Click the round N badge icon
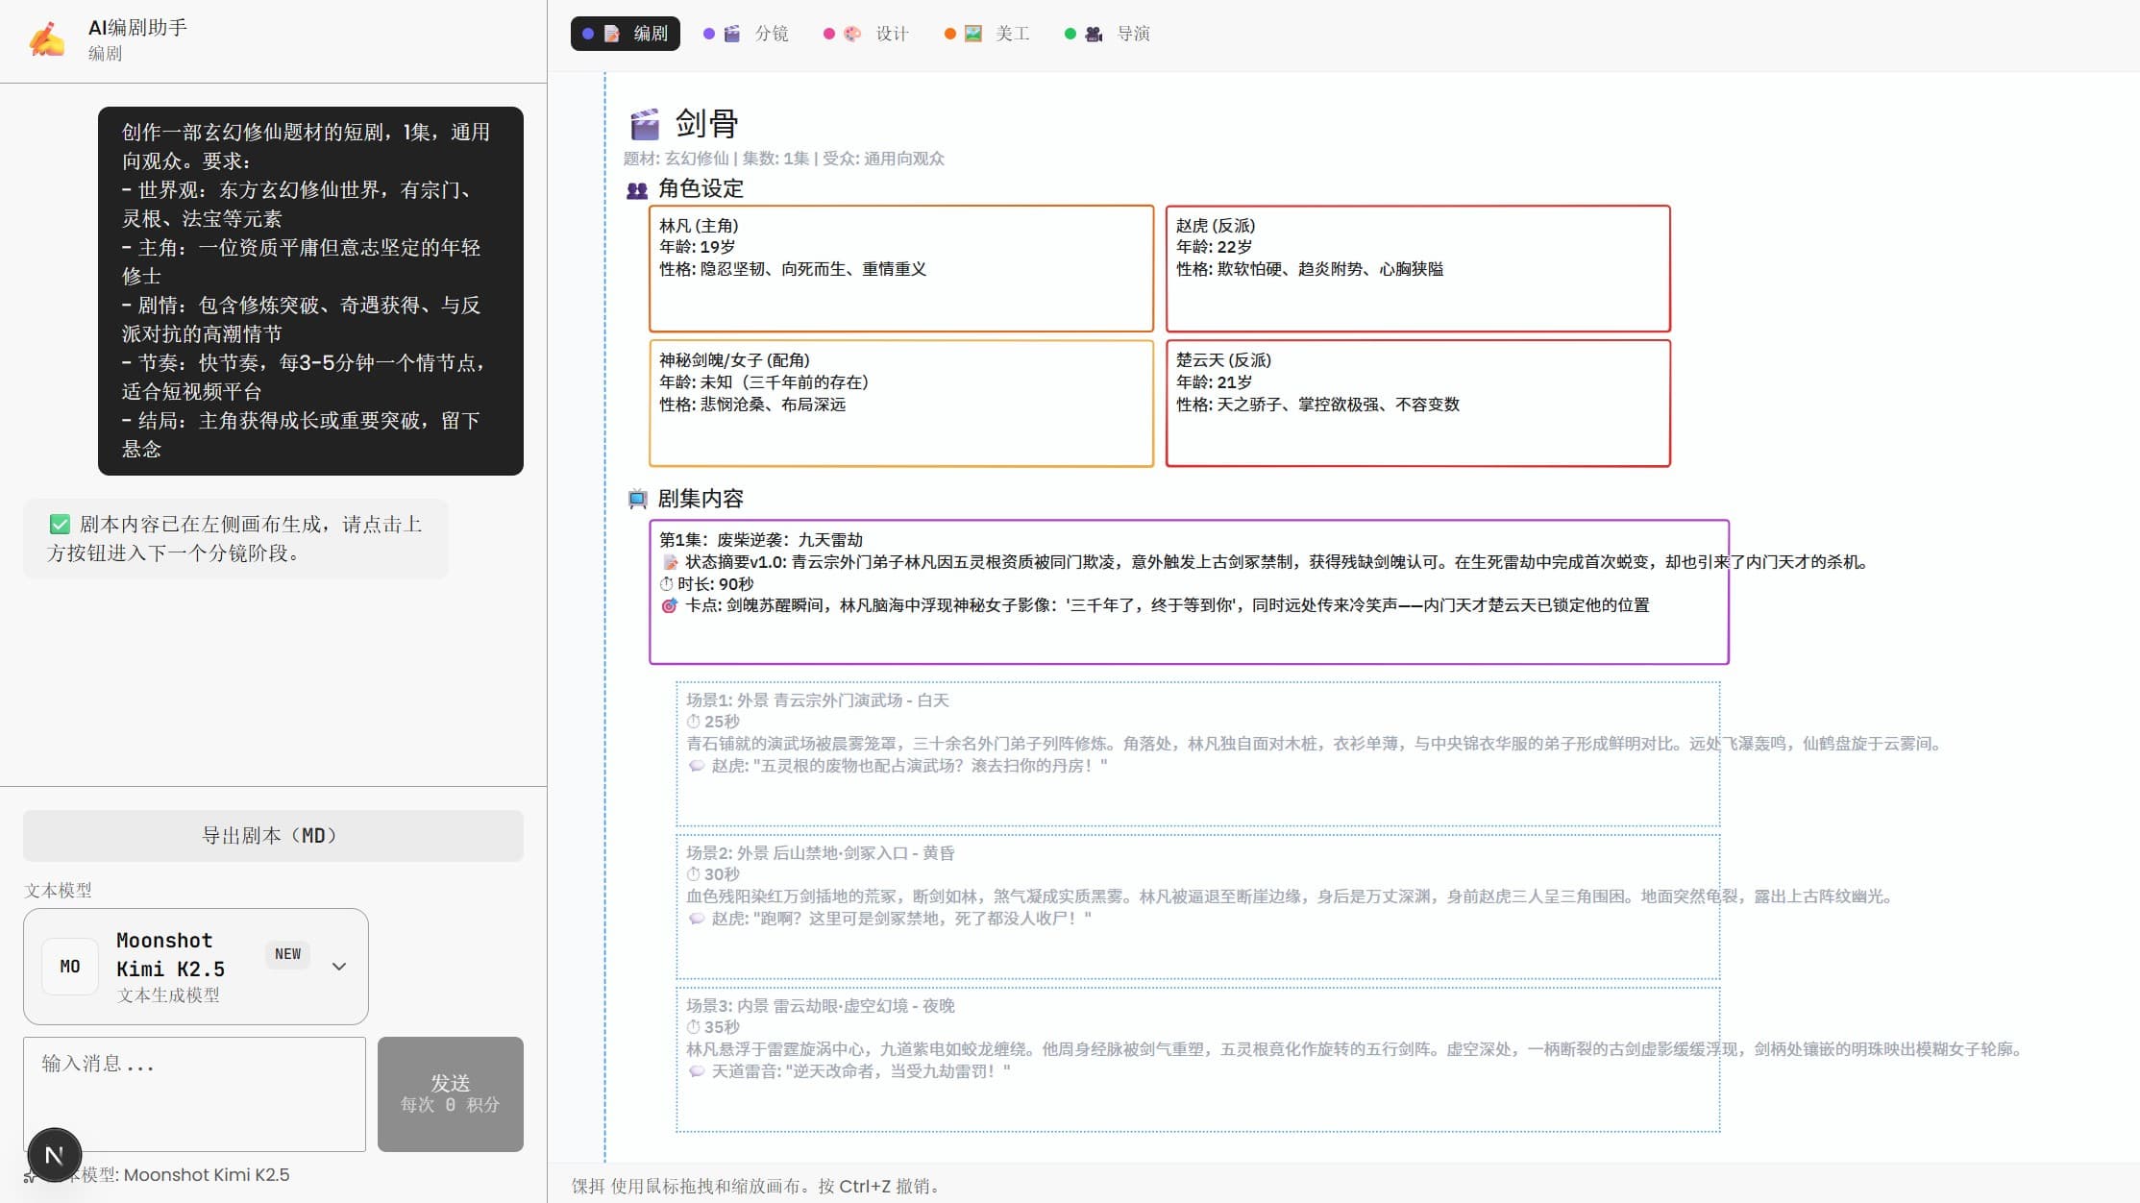This screenshot has height=1203, width=2140. [55, 1154]
